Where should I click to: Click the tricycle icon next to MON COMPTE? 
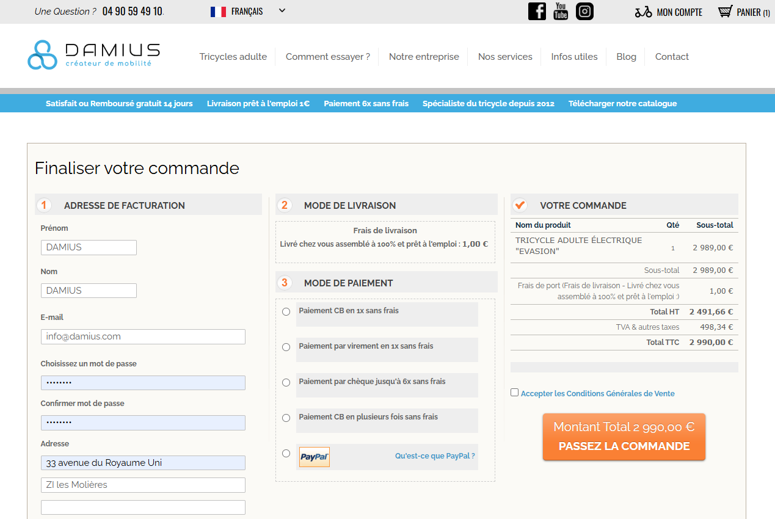click(642, 11)
